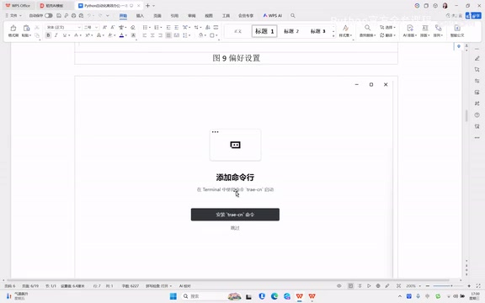The height and width of the screenshot is (303, 485).
Task: Open the WPS AI tab
Action: [273, 15]
